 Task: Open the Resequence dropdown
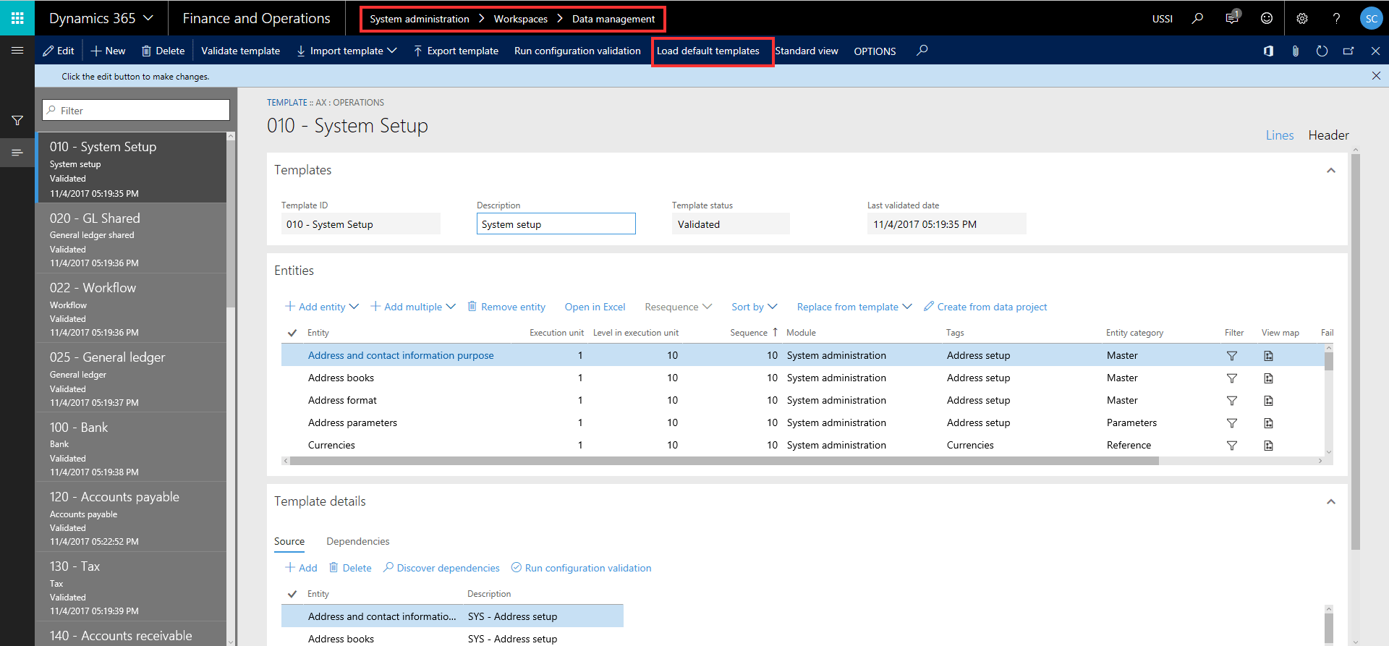coord(678,307)
